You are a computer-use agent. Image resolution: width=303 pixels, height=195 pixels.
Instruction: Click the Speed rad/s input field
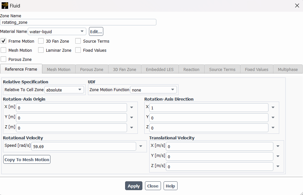click(x=84, y=146)
